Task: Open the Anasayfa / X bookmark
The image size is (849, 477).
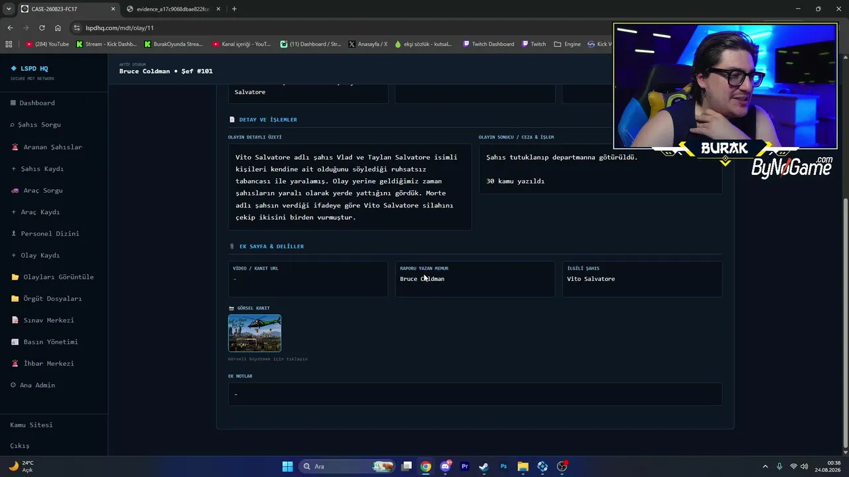Action: pos(368,44)
